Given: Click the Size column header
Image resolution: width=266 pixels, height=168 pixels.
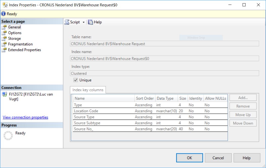Looking at the screenshot, I should point(183,98).
